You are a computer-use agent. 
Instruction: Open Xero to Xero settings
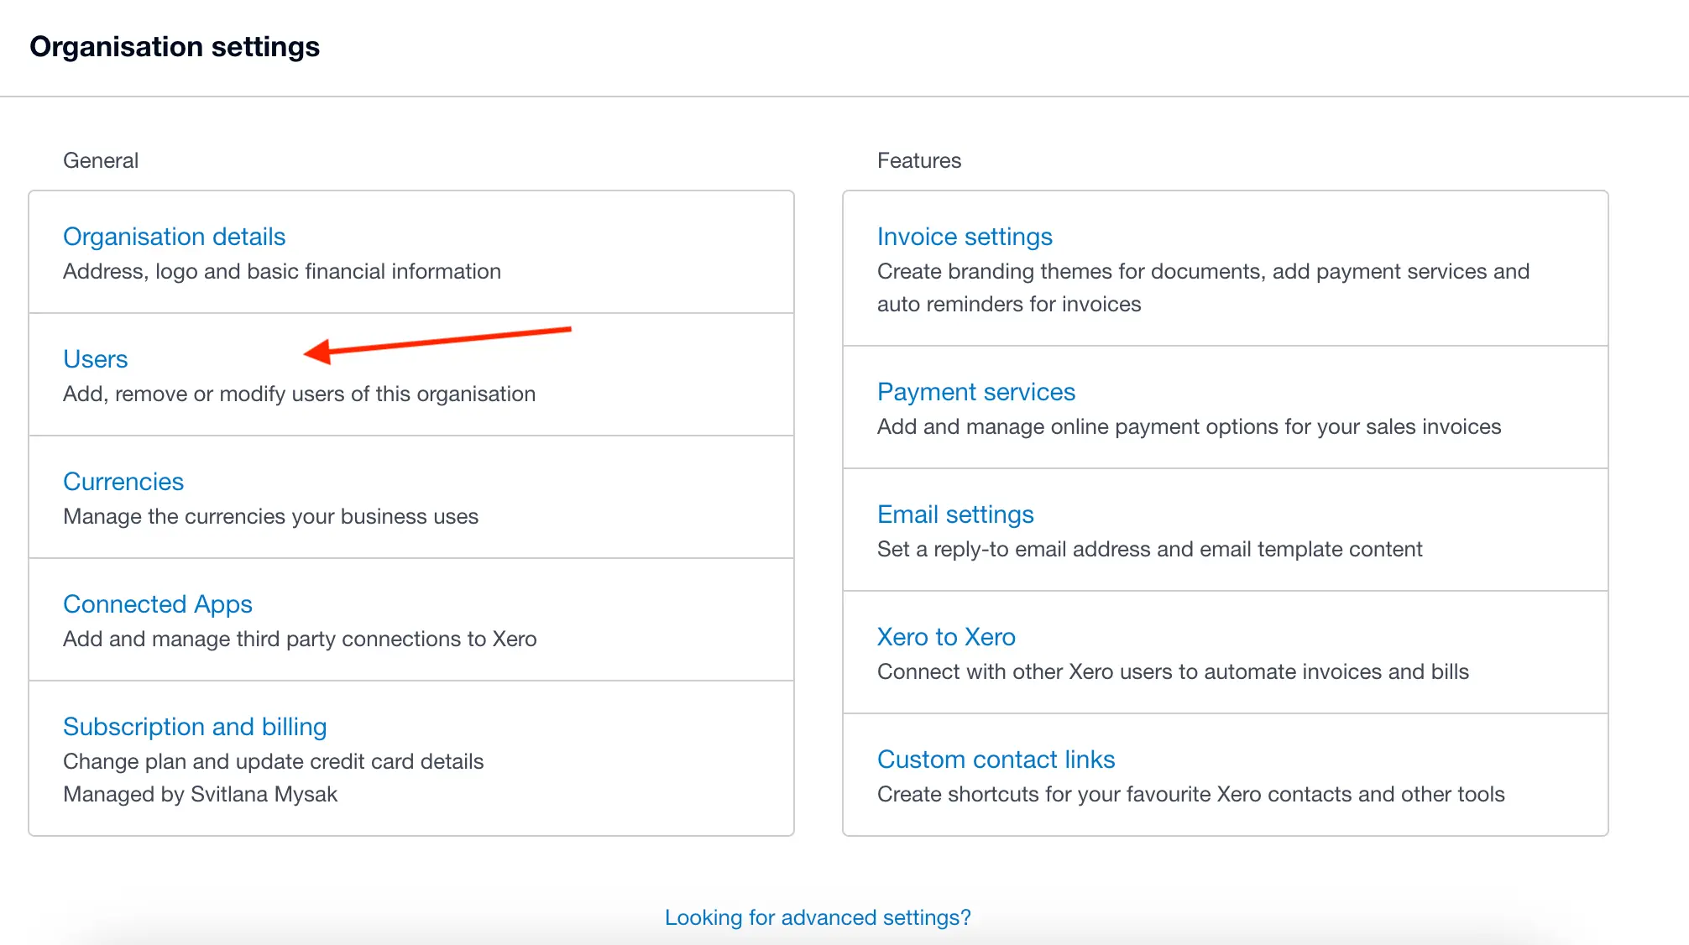click(946, 637)
